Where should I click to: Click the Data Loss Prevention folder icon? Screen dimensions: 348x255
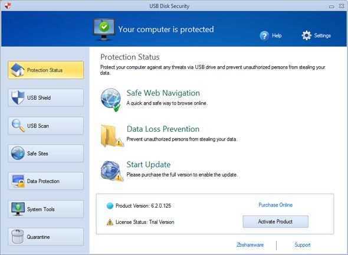[112, 136]
